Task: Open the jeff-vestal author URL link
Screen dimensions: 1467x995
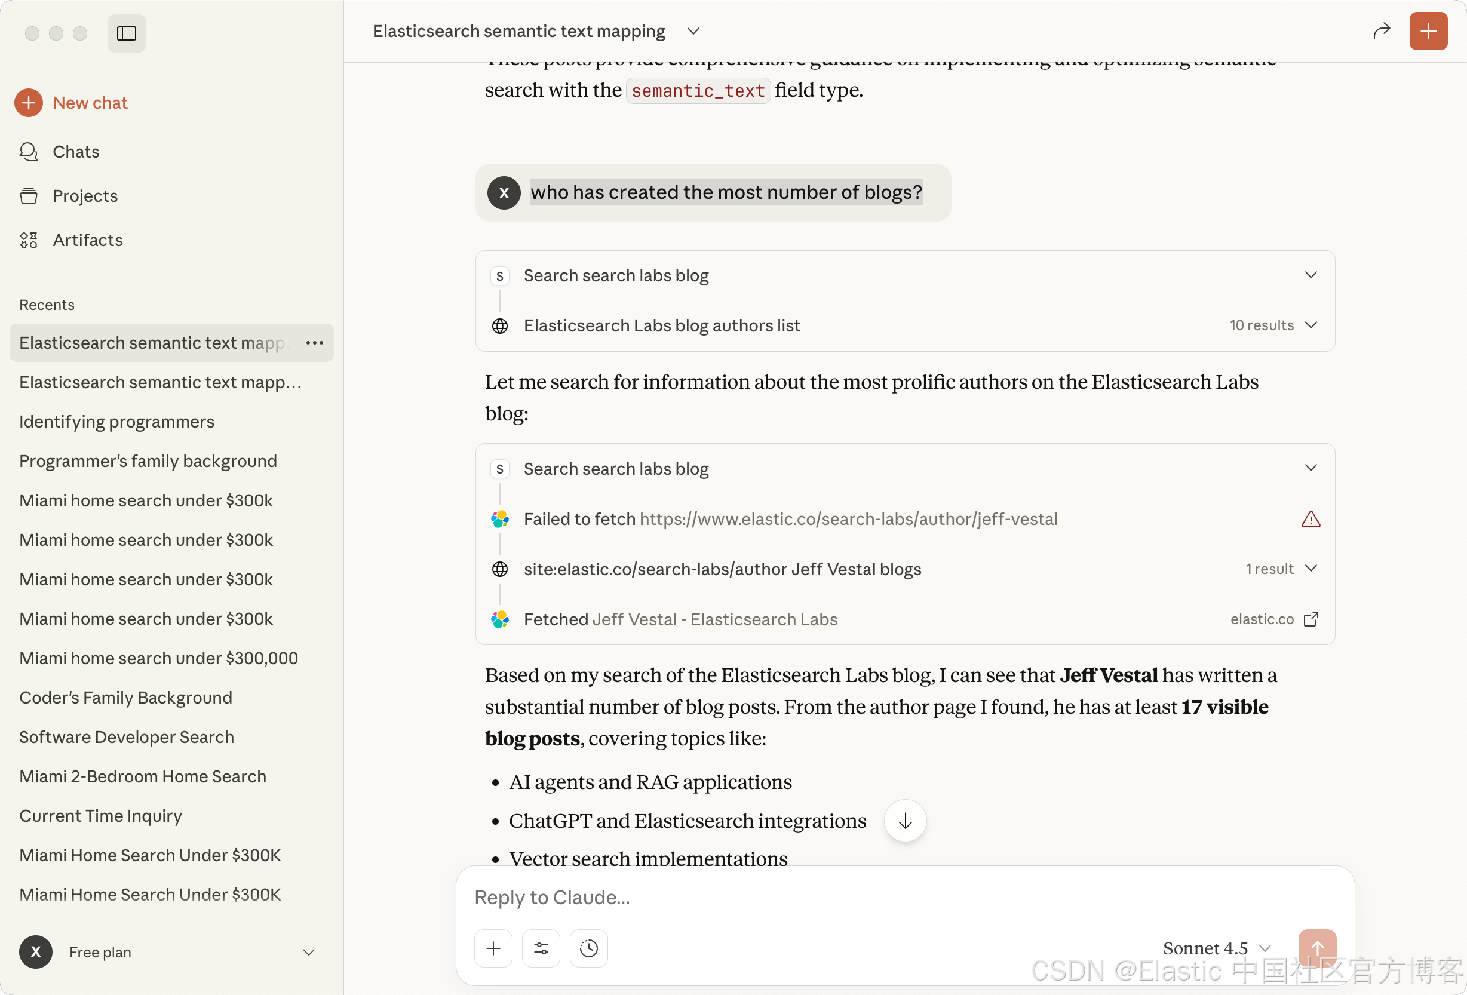Action: coord(848,519)
